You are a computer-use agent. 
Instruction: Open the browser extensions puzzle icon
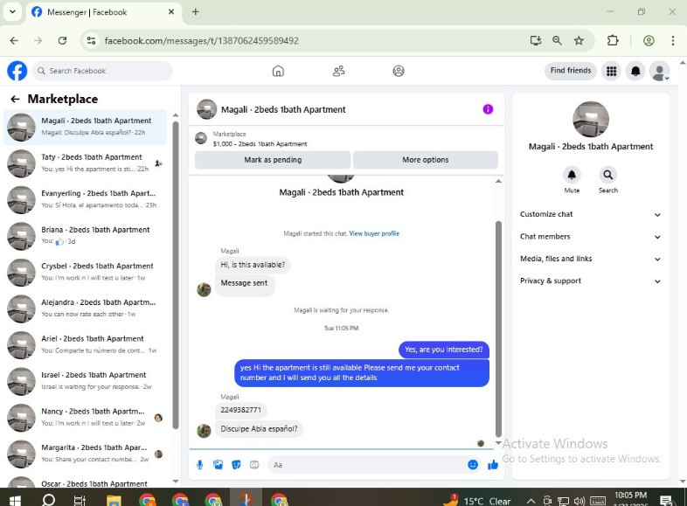pos(613,41)
